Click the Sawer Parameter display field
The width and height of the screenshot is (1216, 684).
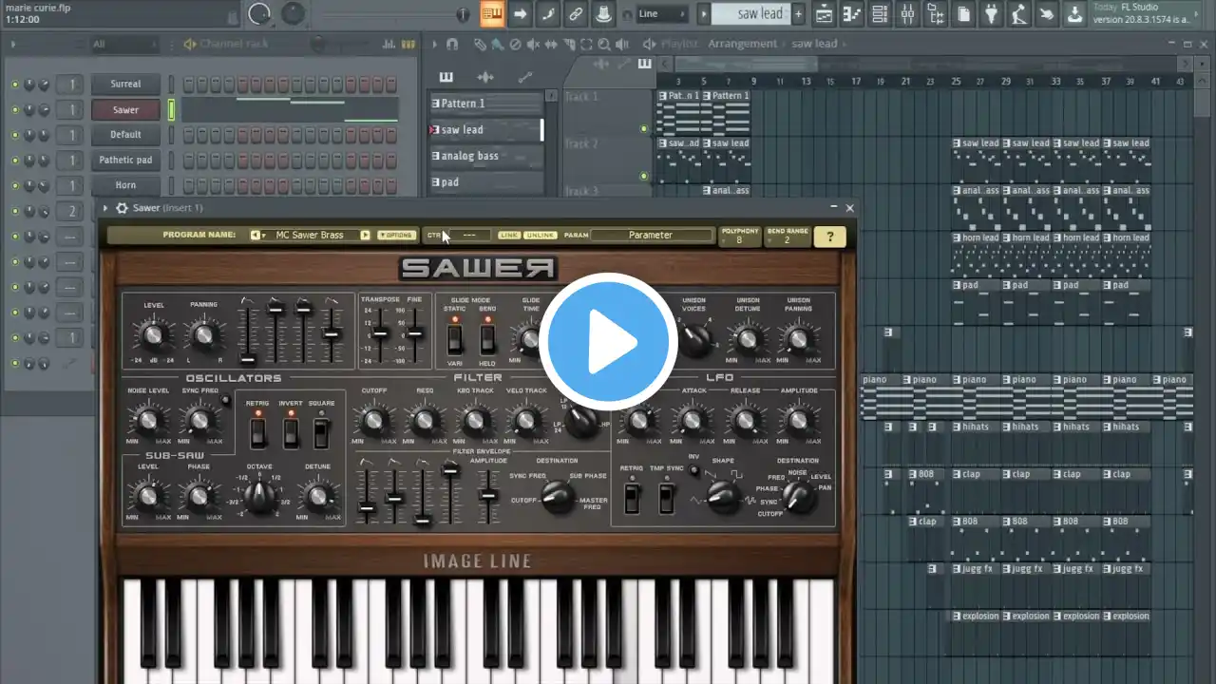pyautogui.click(x=651, y=235)
